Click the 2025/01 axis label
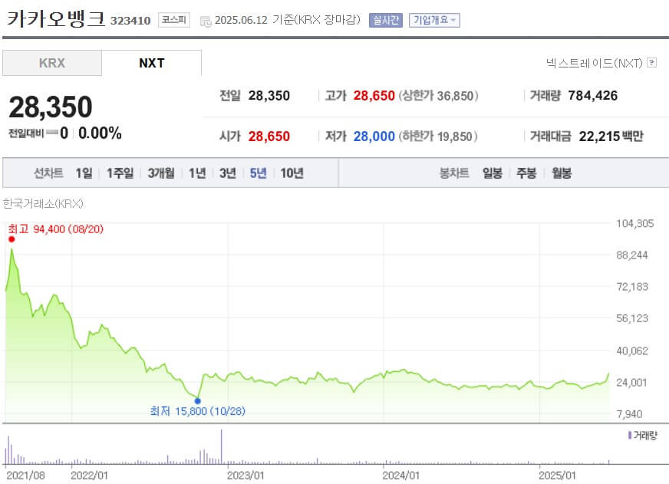669x484 pixels. [x=557, y=476]
